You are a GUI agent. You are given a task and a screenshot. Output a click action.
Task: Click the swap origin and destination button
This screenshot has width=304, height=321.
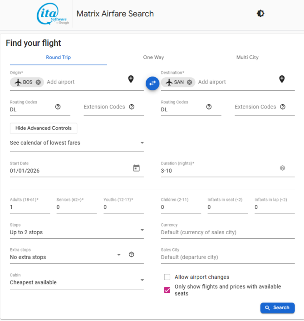[152, 83]
